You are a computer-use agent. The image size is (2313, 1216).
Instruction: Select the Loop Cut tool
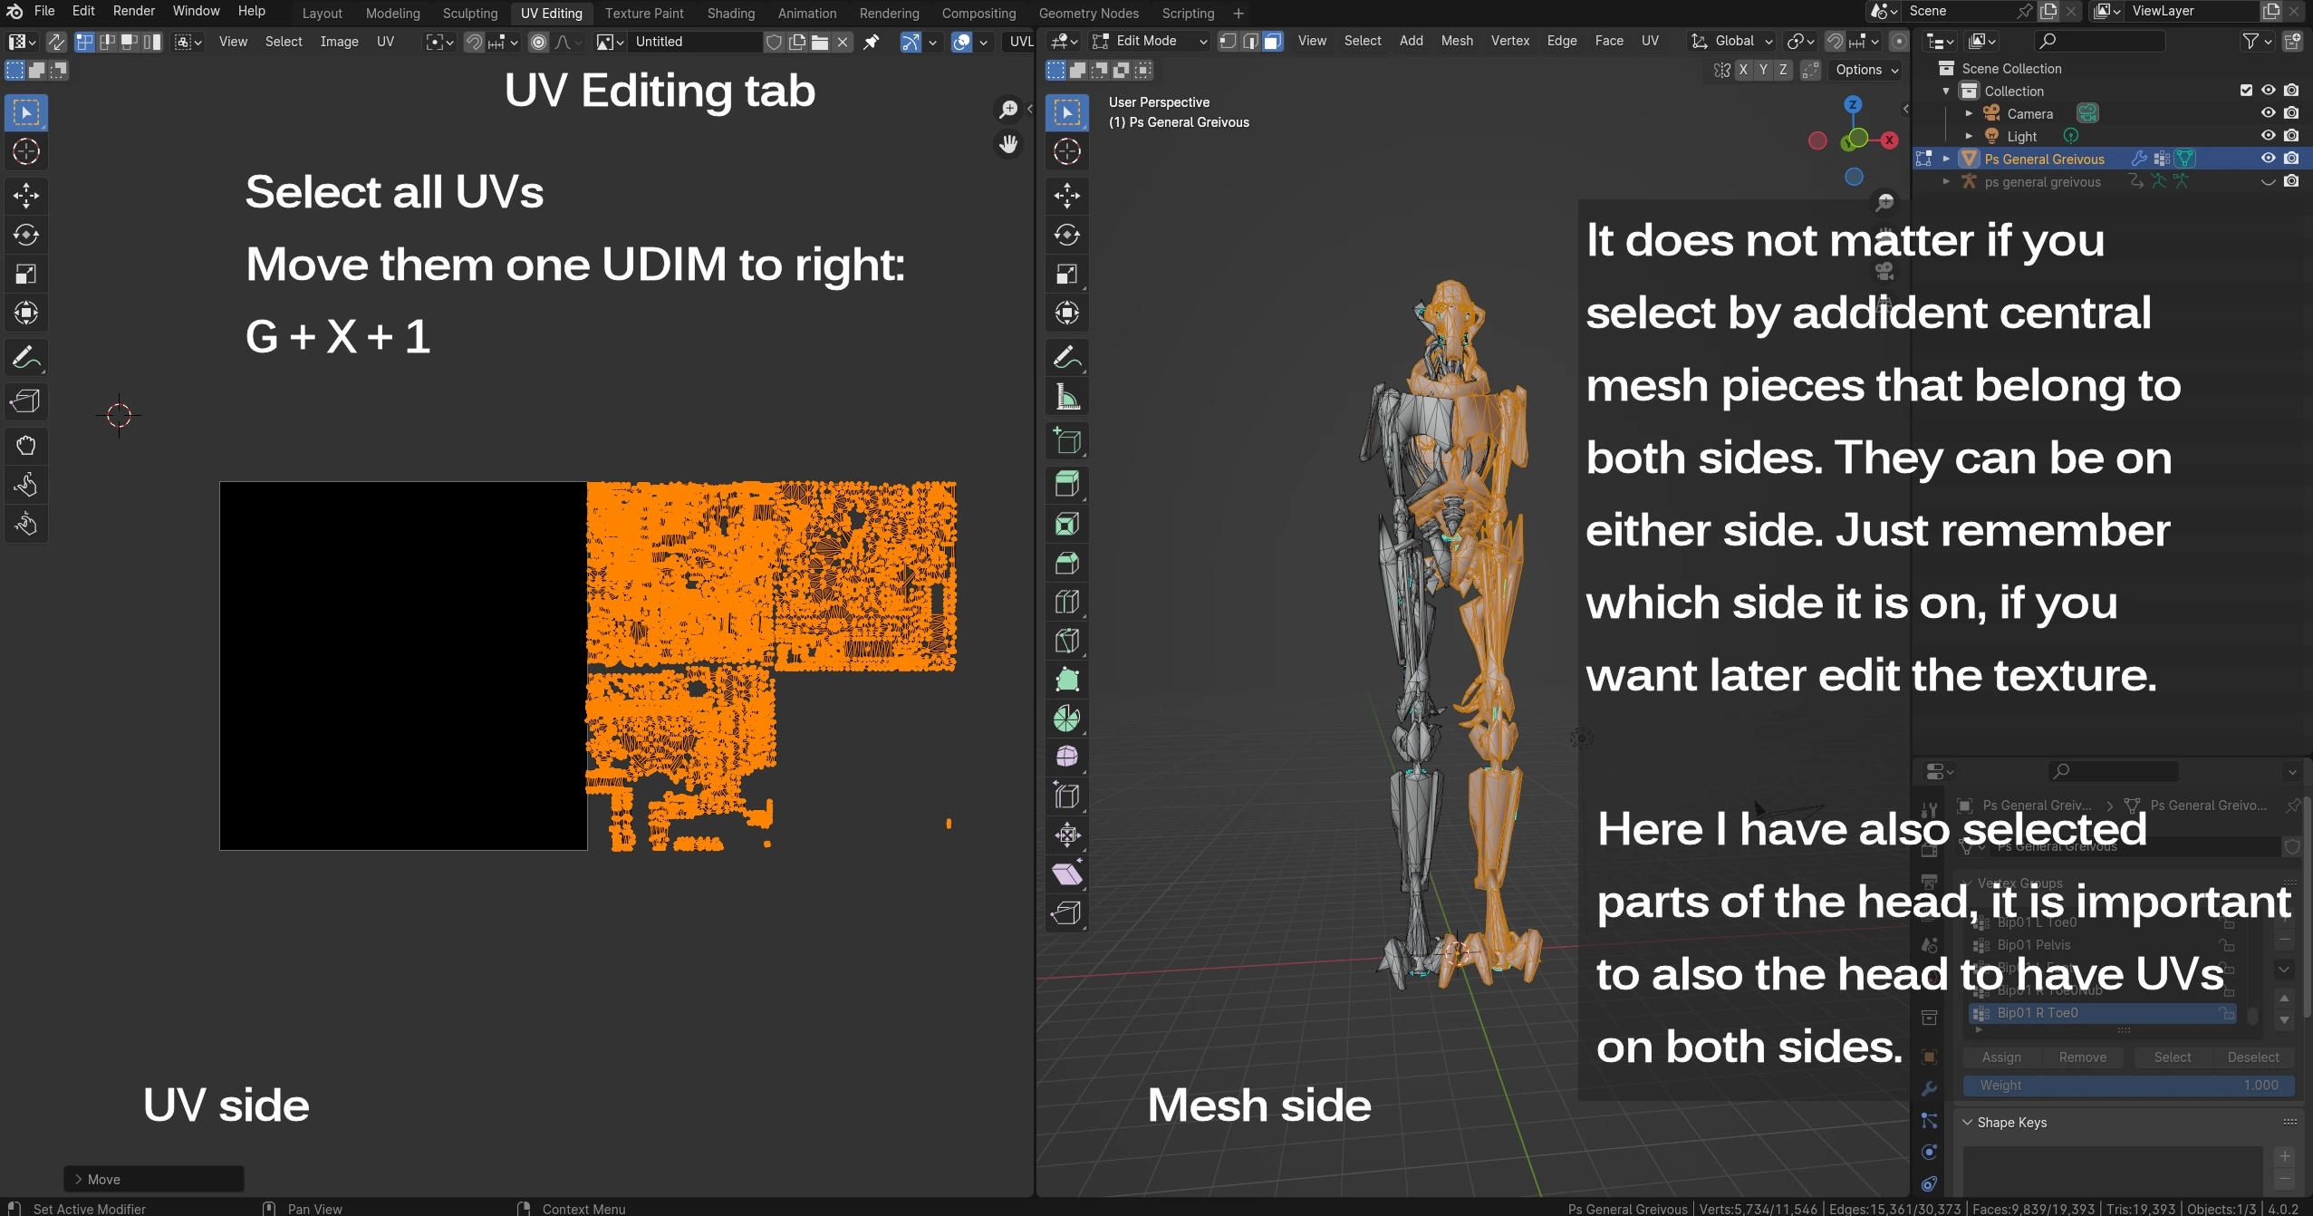click(x=1067, y=602)
